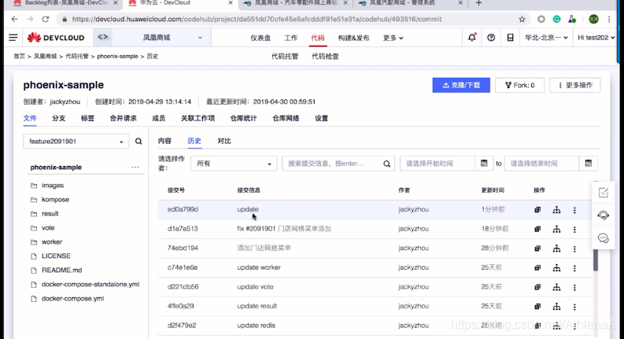Click the branch tree icon in the d1a7a513 row
The image size is (624, 339).
point(557,229)
